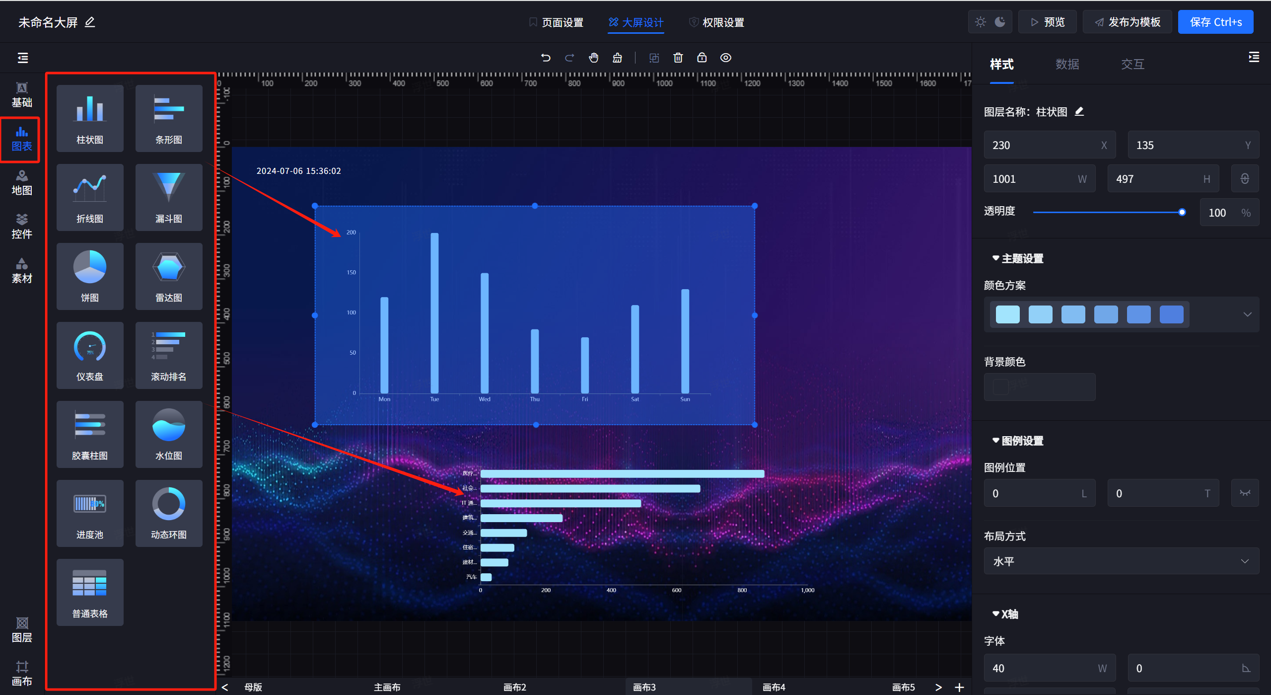This screenshot has width=1271, height=695.
Task: Switch to the 数据 tab
Action: click(1067, 64)
